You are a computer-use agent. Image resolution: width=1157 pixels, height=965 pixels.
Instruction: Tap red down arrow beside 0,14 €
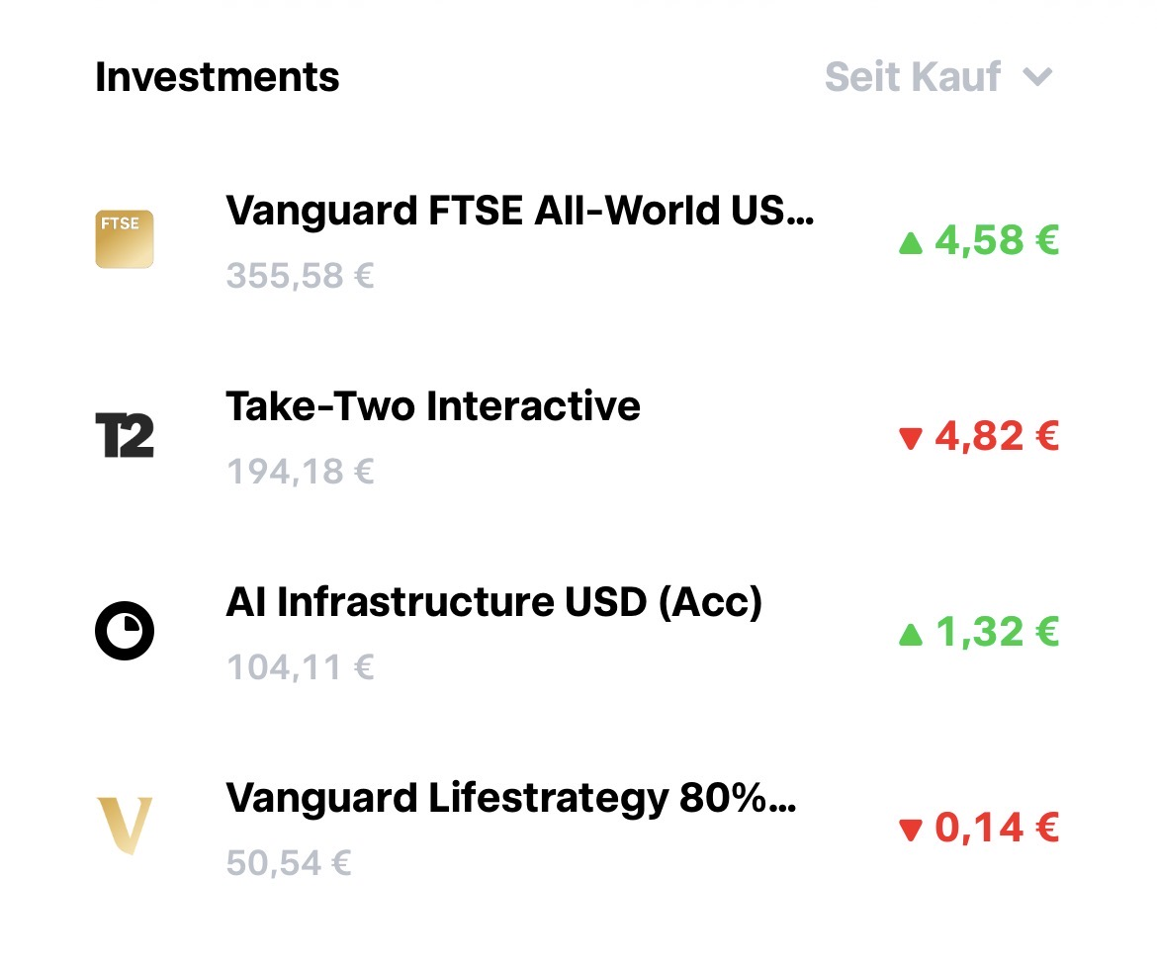pyautogui.click(x=910, y=830)
